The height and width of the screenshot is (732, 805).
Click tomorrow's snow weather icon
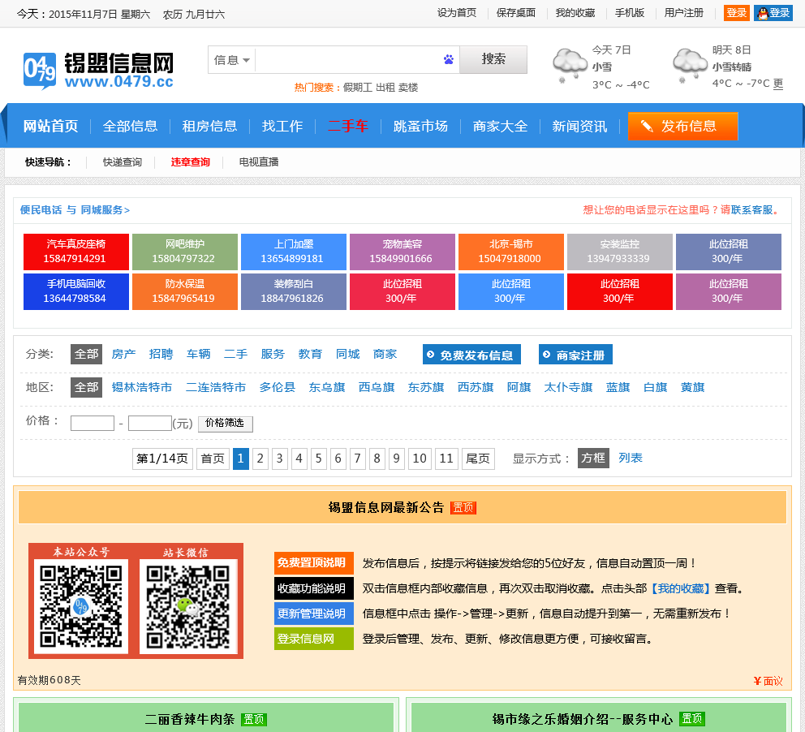point(690,65)
